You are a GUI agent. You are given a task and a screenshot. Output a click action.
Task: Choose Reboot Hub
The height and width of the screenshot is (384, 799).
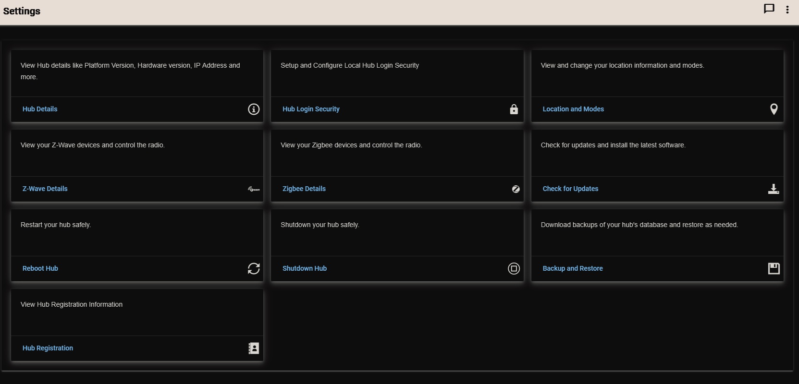[x=40, y=268]
